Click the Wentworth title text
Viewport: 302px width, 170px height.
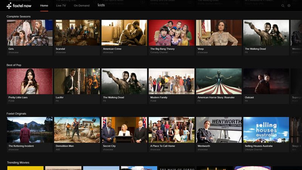coord(204,146)
